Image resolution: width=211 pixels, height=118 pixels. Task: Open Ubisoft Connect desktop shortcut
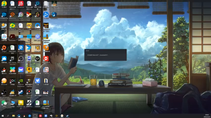(21, 16)
